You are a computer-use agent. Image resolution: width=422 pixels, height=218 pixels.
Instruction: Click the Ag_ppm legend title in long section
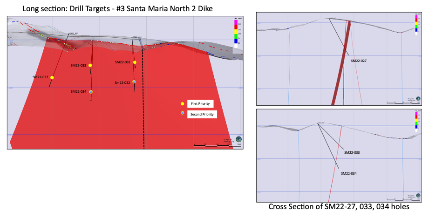(238, 19)
